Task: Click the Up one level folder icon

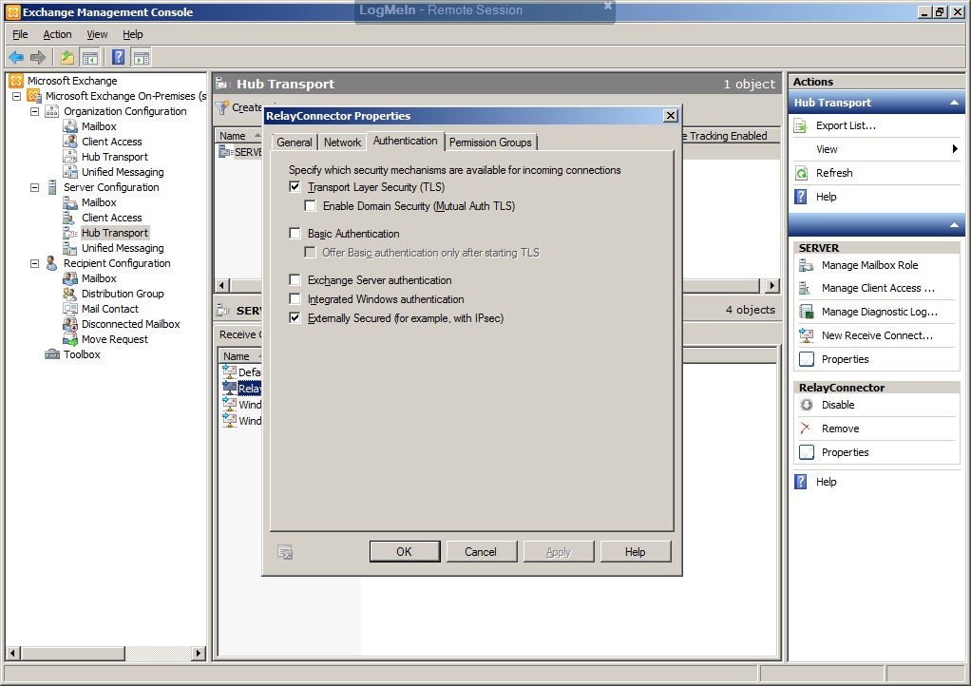Action: 67,58
